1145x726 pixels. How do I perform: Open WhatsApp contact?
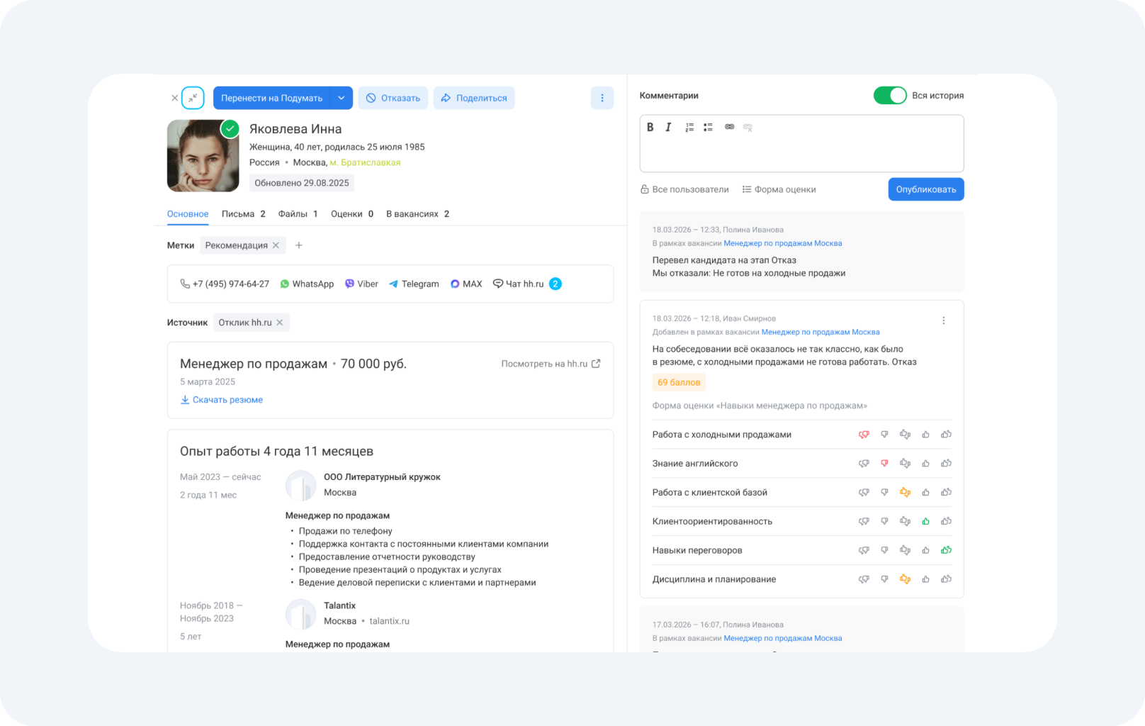tap(307, 284)
